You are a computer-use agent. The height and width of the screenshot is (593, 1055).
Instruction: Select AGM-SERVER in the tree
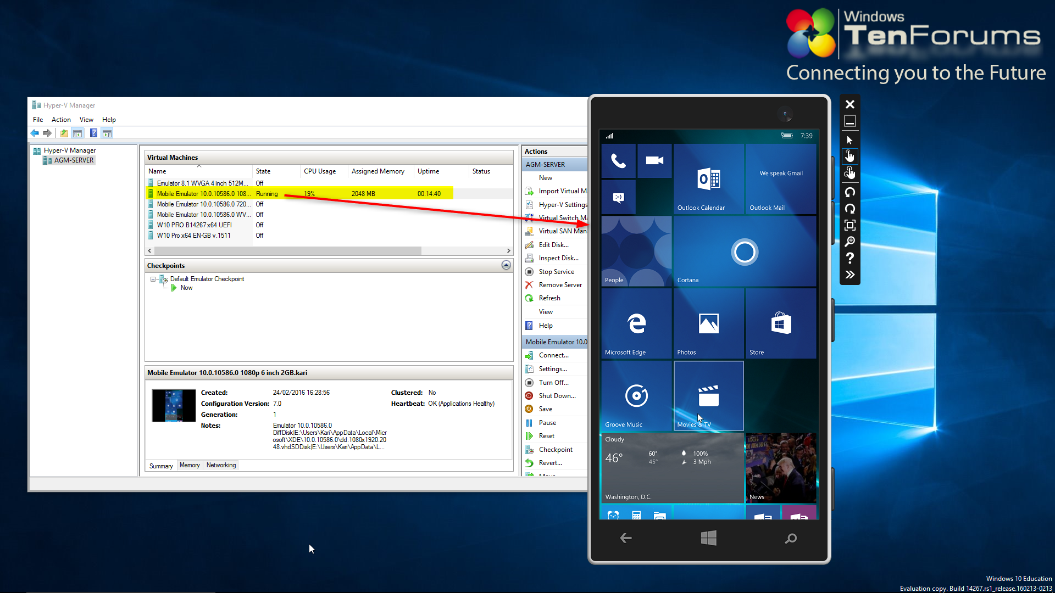74,160
